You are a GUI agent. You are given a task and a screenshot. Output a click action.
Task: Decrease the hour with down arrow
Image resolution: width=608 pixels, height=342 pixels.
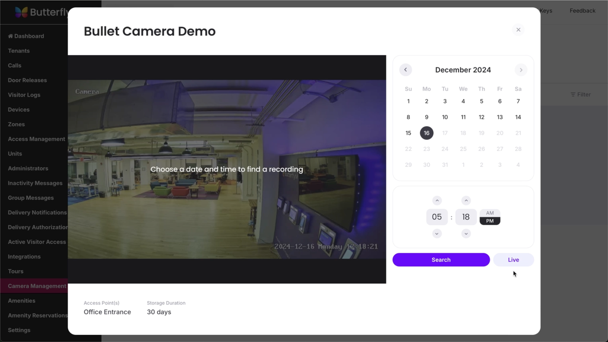(437, 234)
